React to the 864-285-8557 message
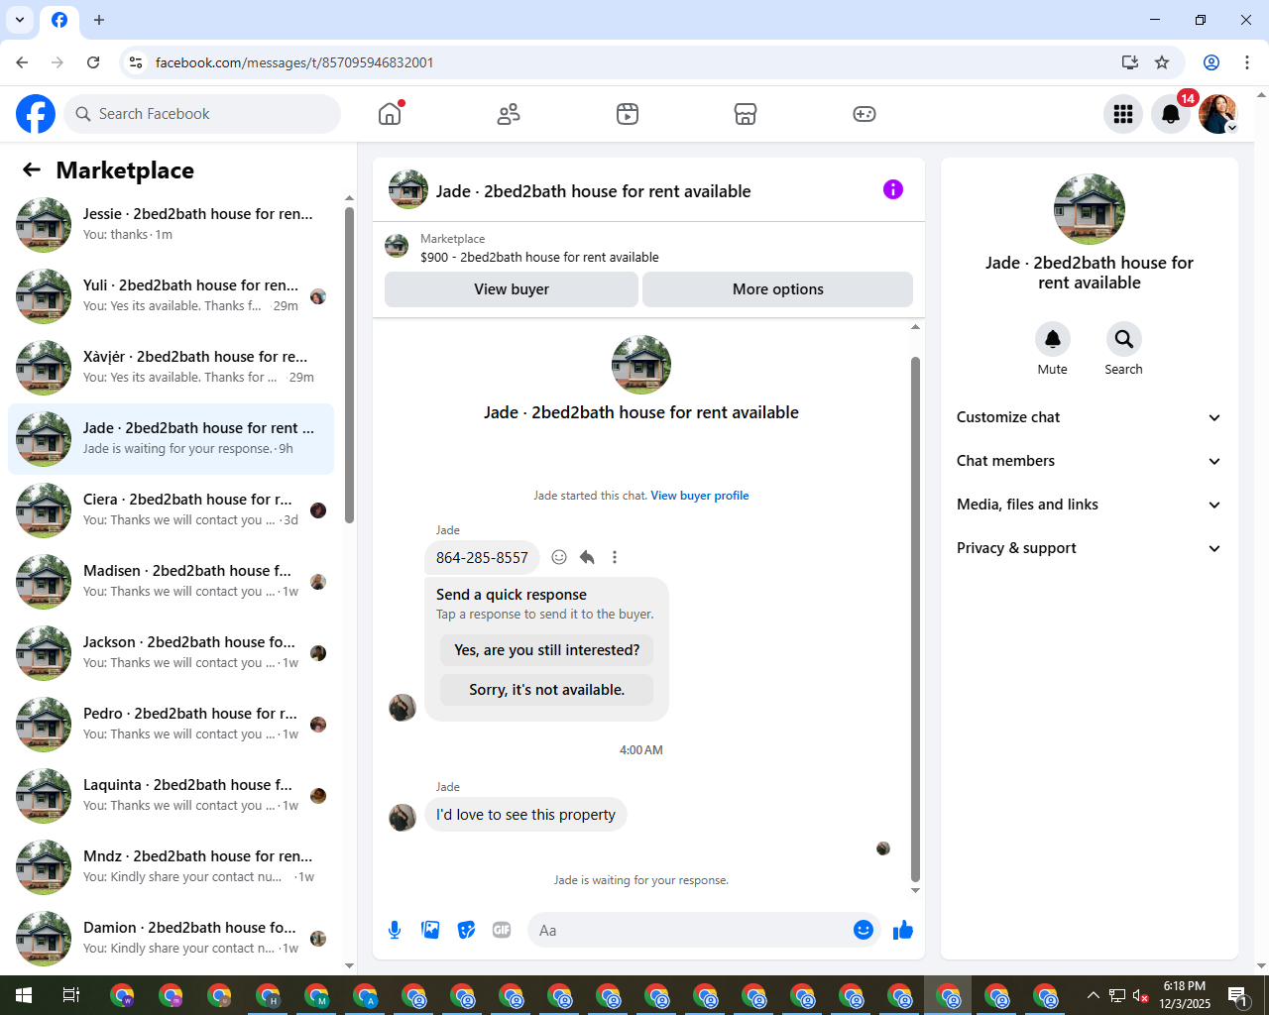This screenshot has width=1269, height=1015. [559, 557]
